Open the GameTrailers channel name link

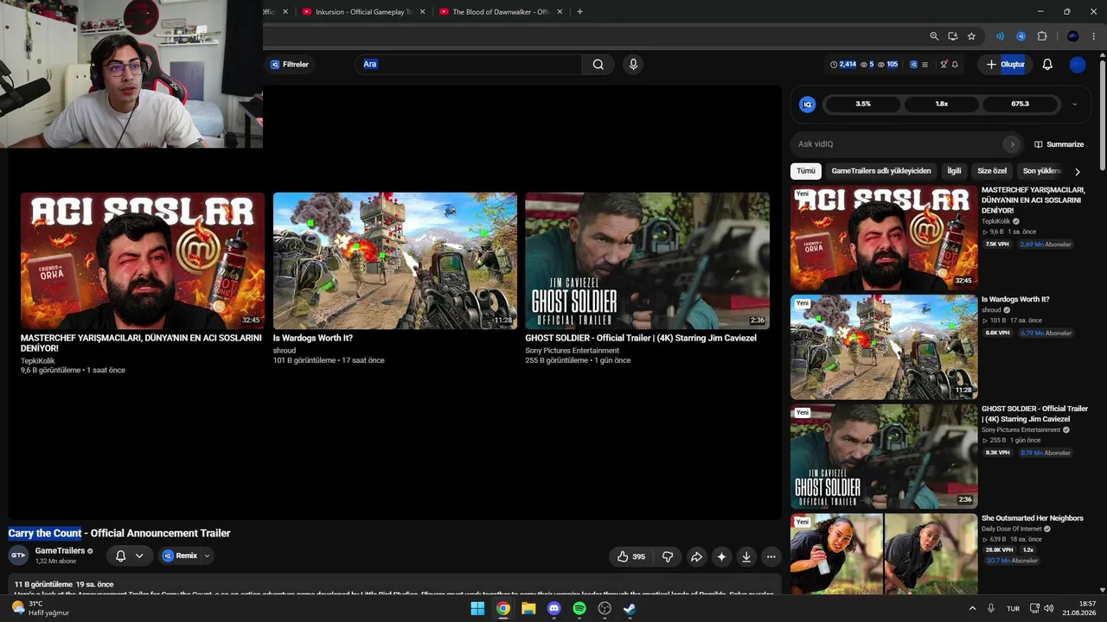(x=60, y=551)
